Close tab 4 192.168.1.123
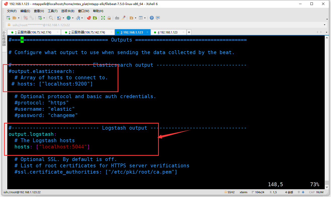 point(183,32)
